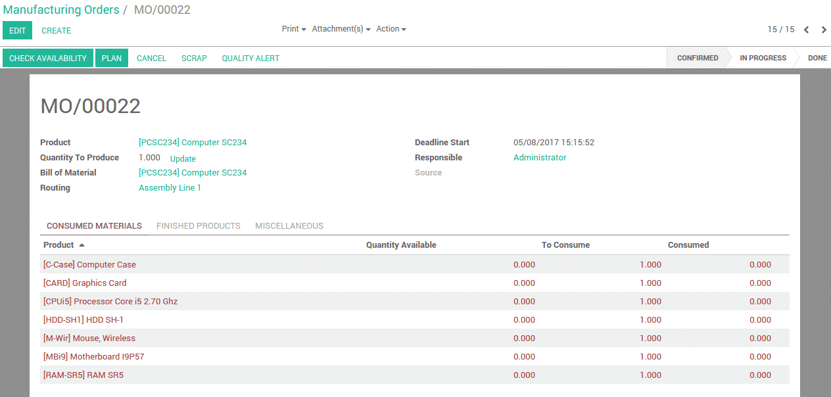Viewport: 831px width, 397px height.
Task: Select the Computer Case row
Action: pyautogui.click(x=415, y=264)
